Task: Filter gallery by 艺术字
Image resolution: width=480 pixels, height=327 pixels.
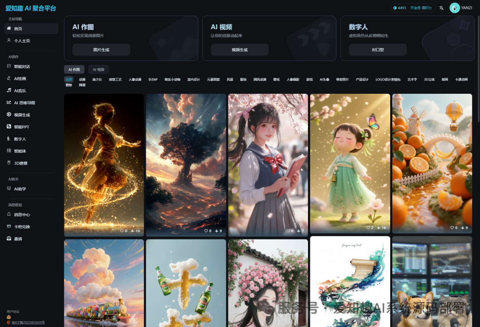Action: point(412,80)
